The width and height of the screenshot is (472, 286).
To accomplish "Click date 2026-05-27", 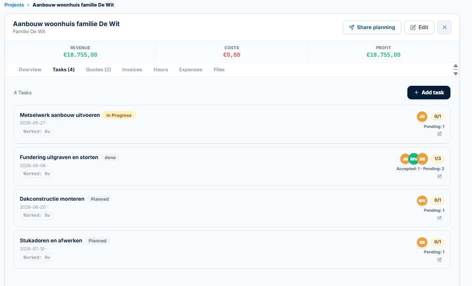I will pos(33,123).
